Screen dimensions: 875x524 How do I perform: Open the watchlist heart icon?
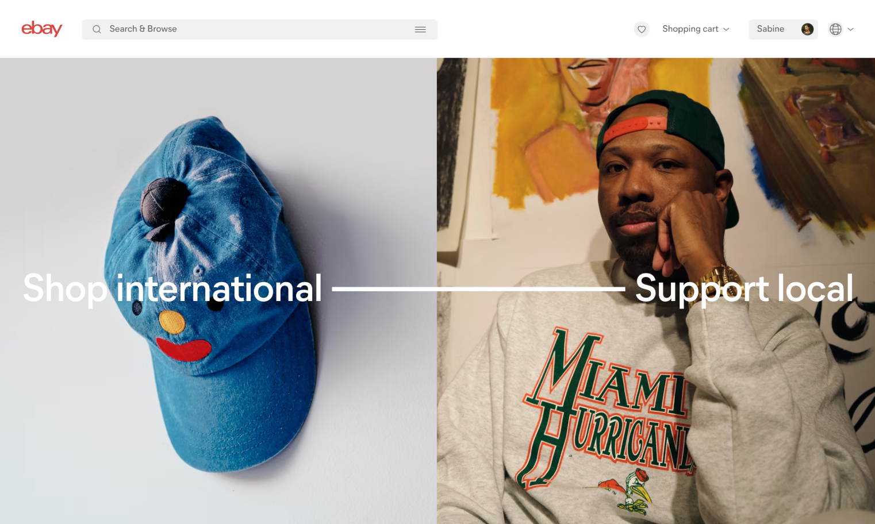click(x=642, y=29)
